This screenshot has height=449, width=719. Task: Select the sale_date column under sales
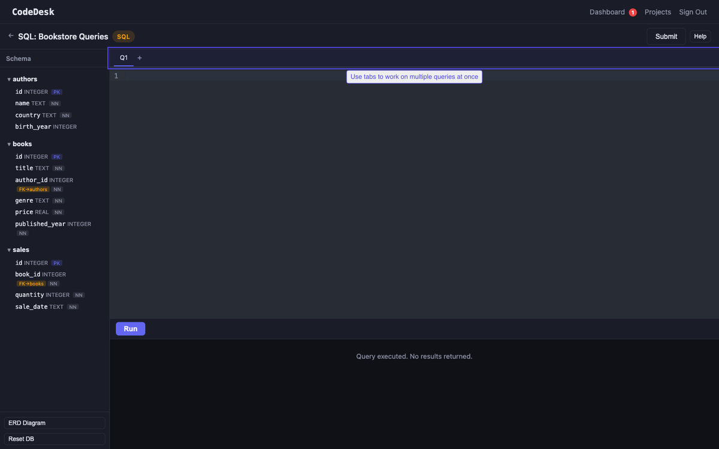coord(31,306)
